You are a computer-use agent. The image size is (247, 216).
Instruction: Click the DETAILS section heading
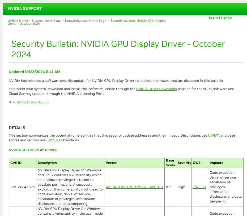(x=17, y=128)
